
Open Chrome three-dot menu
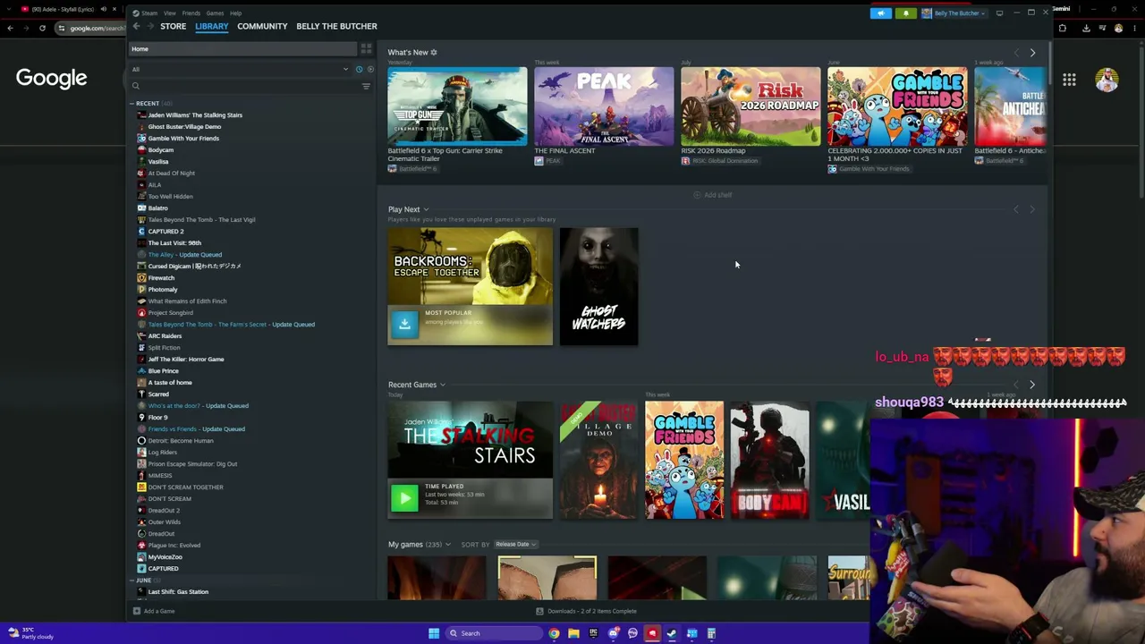1134,28
